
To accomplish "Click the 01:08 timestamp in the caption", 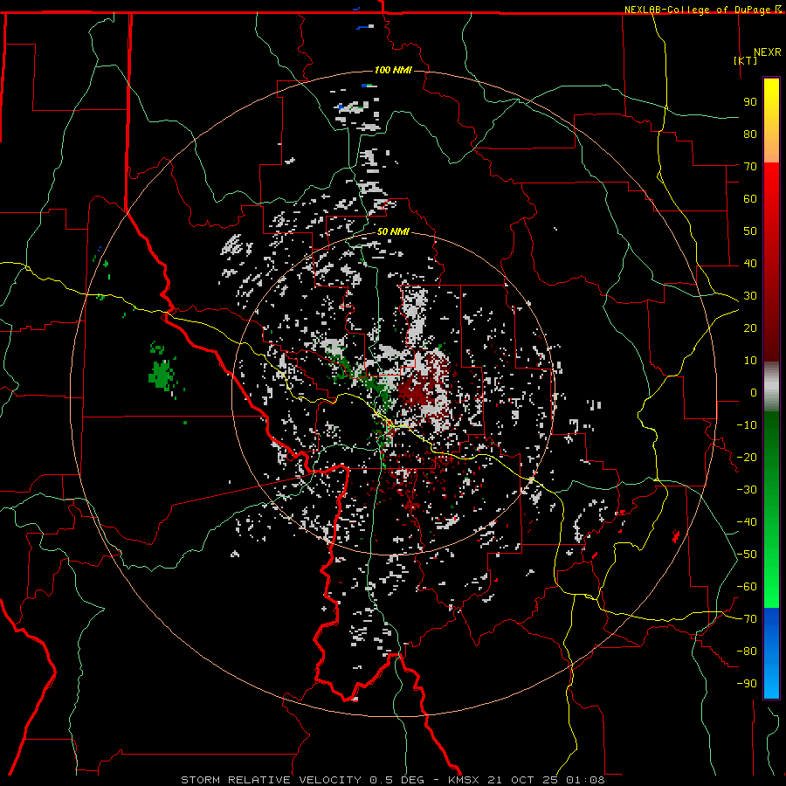I will 585,780.
